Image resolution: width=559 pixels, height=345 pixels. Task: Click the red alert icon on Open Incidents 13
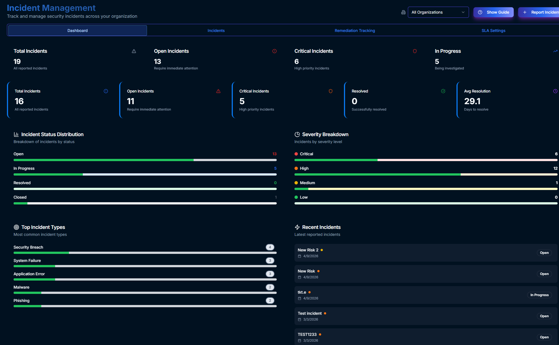coord(274,51)
